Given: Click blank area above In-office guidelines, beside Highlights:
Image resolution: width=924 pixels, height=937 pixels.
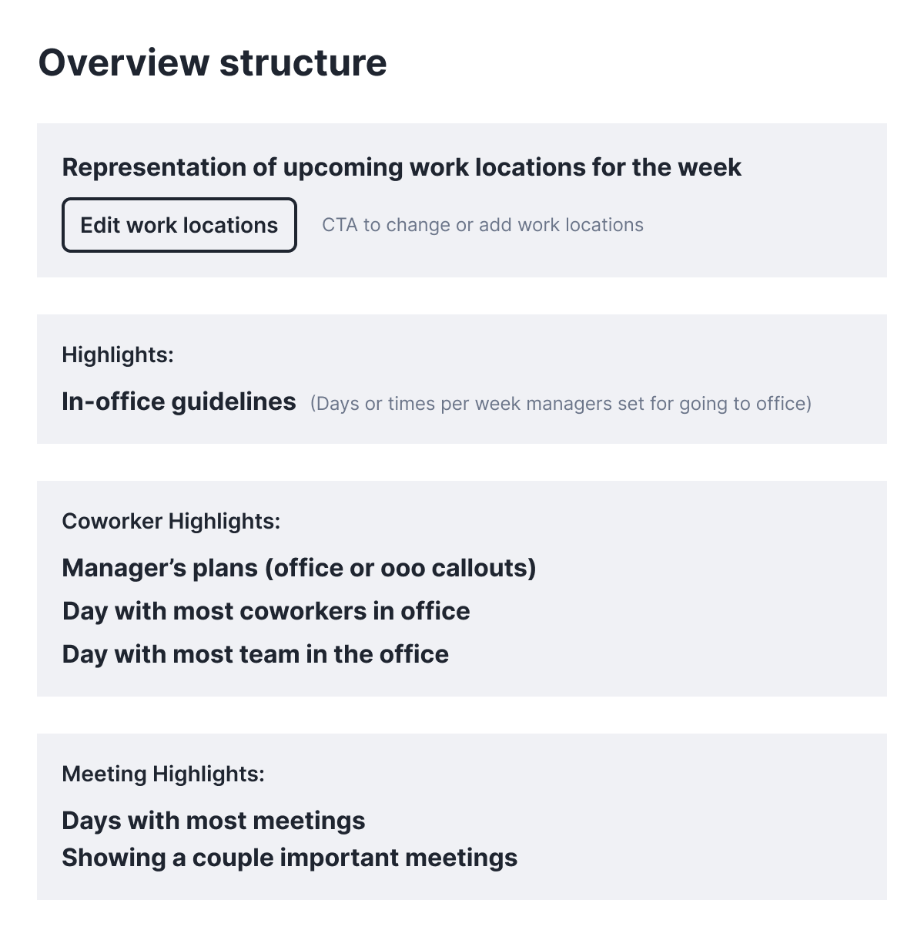Looking at the screenshot, I should tap(539, 354).
